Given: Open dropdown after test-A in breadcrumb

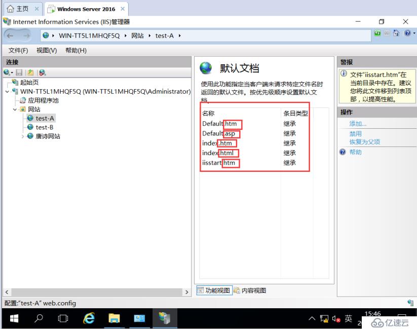Looking at the screenshot, I should click(180, 35).
